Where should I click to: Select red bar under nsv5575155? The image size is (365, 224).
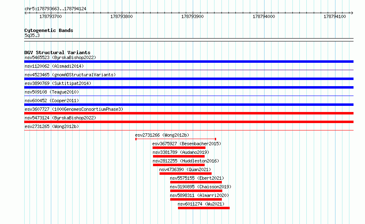coord(196,182)
